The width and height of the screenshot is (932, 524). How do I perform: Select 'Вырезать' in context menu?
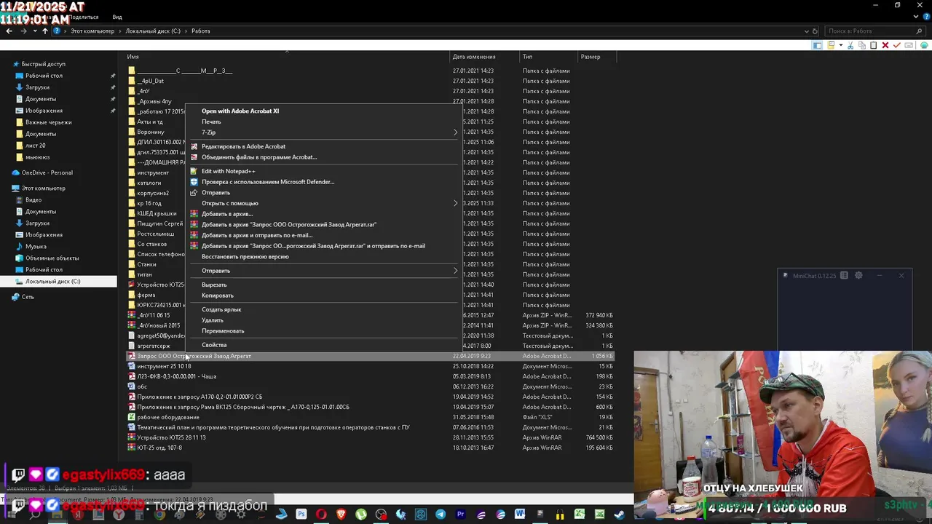pyautogui.click(x=214, y=285)
